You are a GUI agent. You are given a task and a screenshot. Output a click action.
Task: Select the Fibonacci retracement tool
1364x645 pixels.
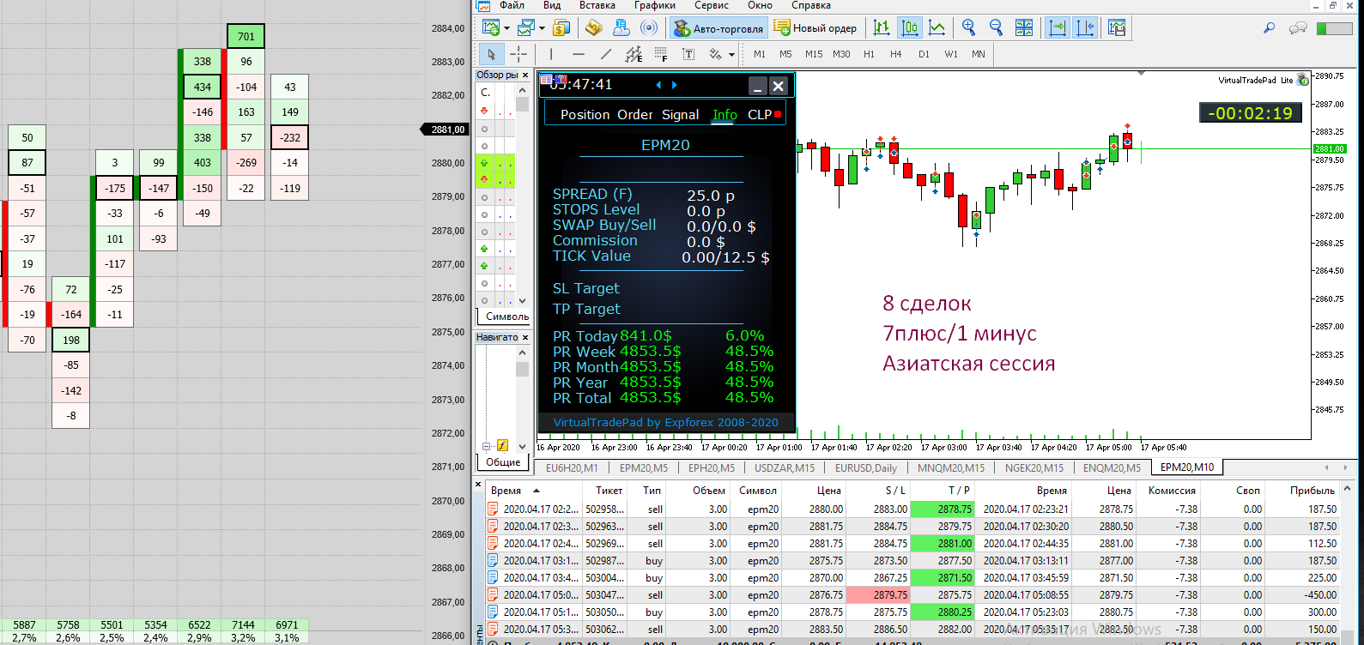(661, 54)
